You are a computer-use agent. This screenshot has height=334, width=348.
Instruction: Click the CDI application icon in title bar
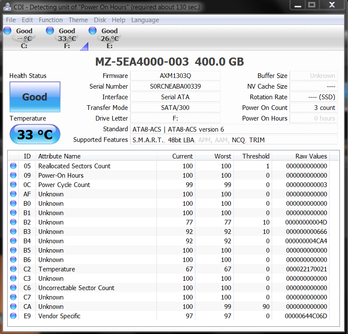7,7
